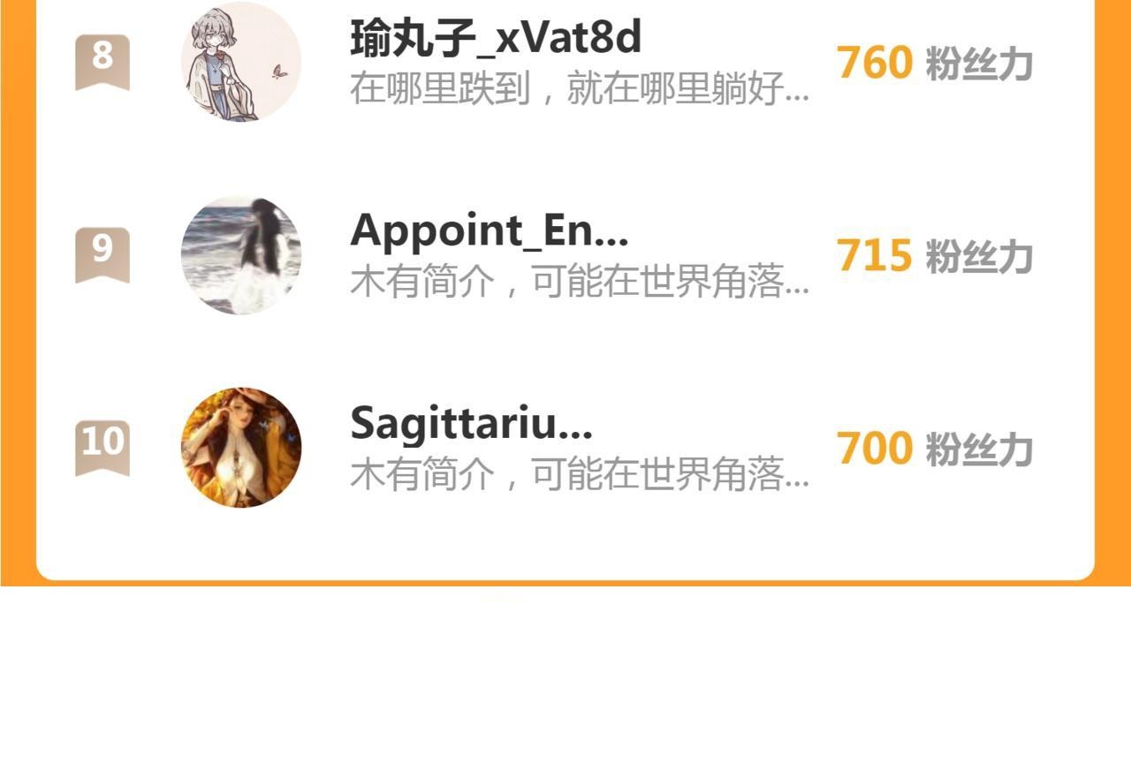Click the rank 10 ribbon badge
1131x763 pixels.
pyautogui.click(x=102, y=448)
